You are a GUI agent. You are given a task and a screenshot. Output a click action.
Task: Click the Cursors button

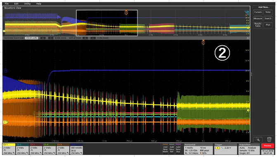click(258, 12)
